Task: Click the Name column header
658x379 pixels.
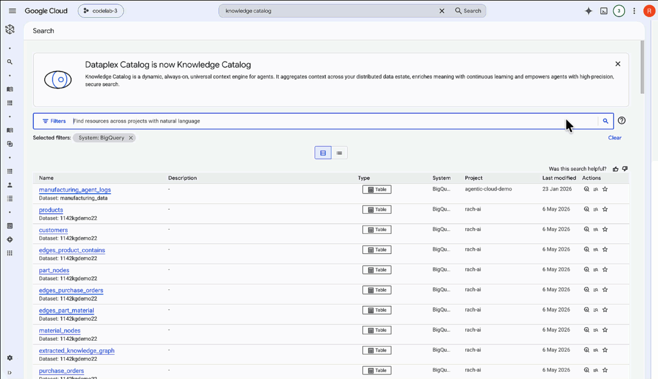Action: pyautogui.click(x=46, y=178)
